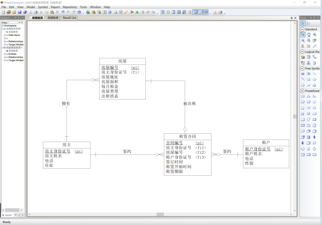The width and height of the screenshot is (322, 225).
Task: Switch to the Local tab at bottom
Action: (7, 215)
